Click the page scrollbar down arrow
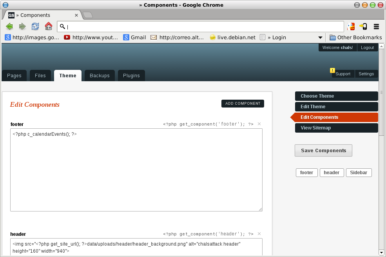The image size is (386, 257). tap(381, 253)
